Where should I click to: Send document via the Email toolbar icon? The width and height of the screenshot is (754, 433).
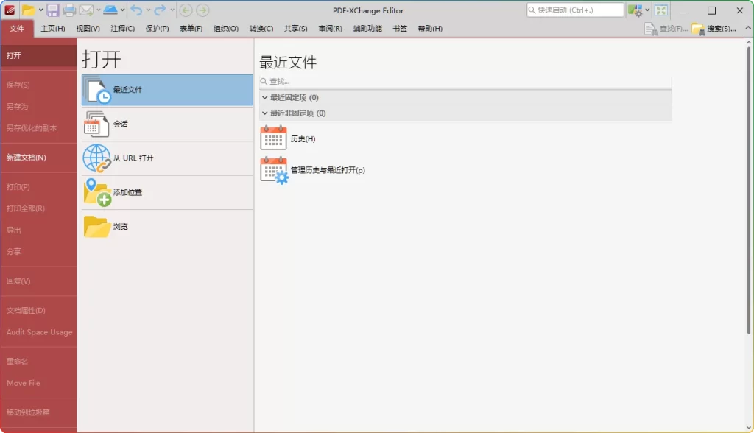(x=85, y=10)
